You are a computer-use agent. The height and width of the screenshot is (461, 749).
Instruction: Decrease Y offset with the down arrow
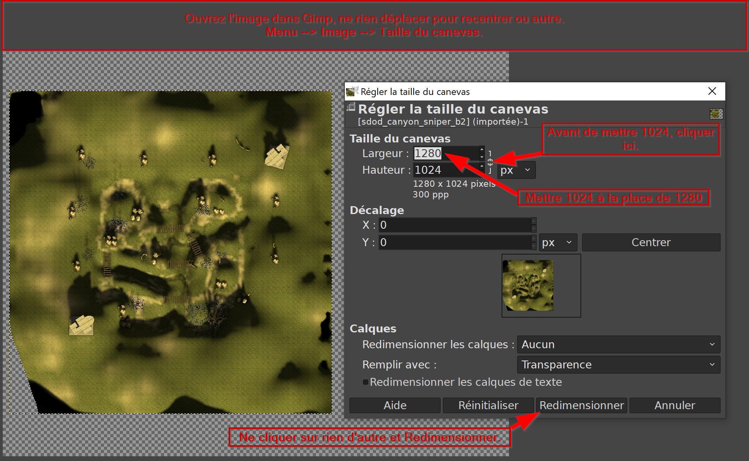click(x=533, y=246)
